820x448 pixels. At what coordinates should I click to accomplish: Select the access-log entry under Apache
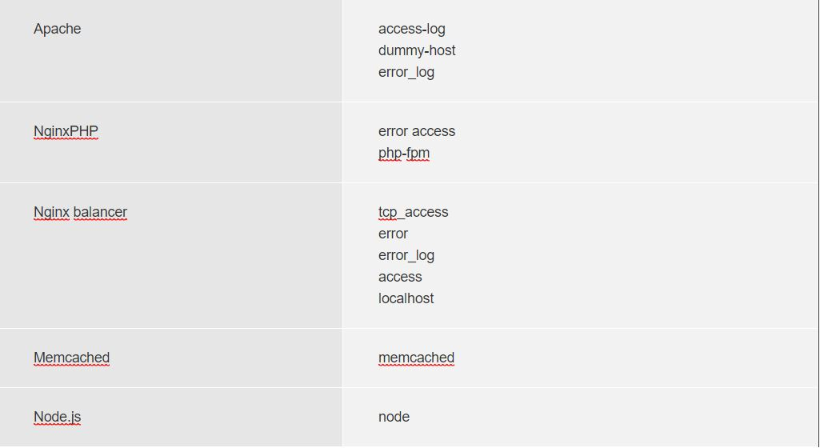pyautogui.click(x=411, y=29)
